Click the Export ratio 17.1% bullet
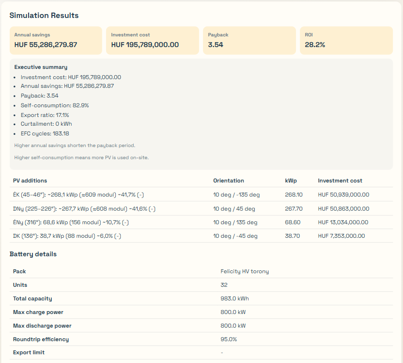The image size is (403, 363). [x=45, y=115]
